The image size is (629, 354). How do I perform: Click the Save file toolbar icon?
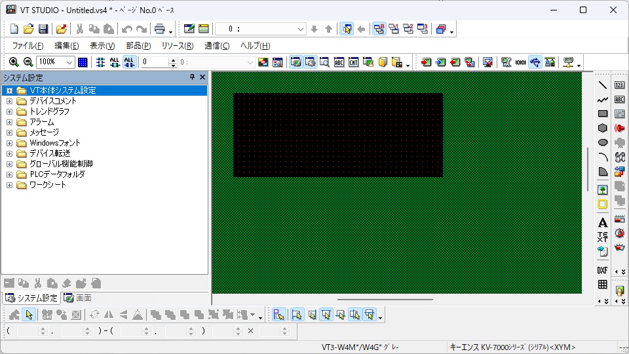43,29
